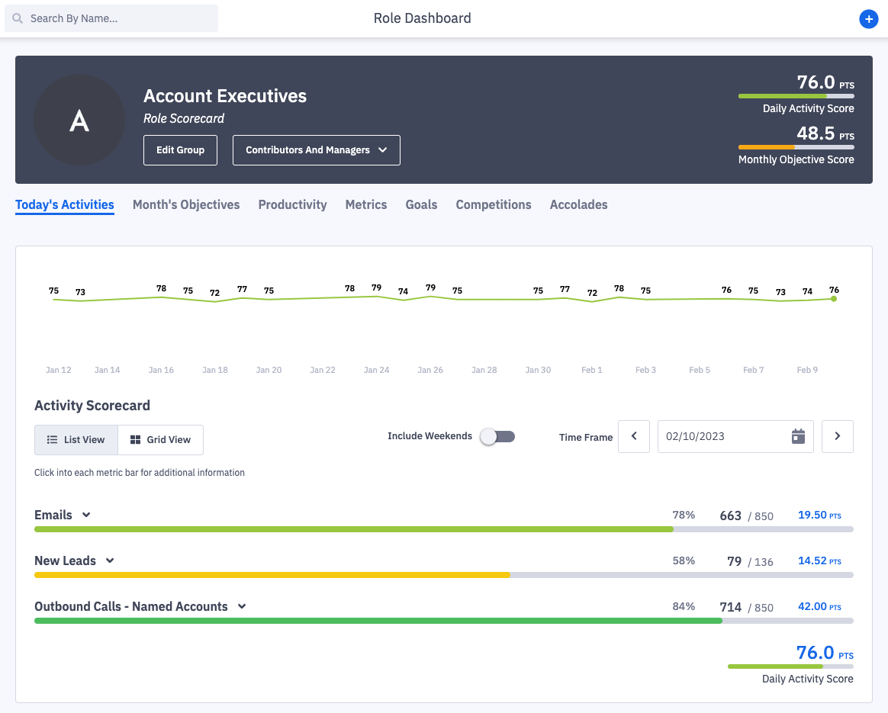Open Contributors And Managers dropdown
Screen dimensions: 888x713
(316, 150)
